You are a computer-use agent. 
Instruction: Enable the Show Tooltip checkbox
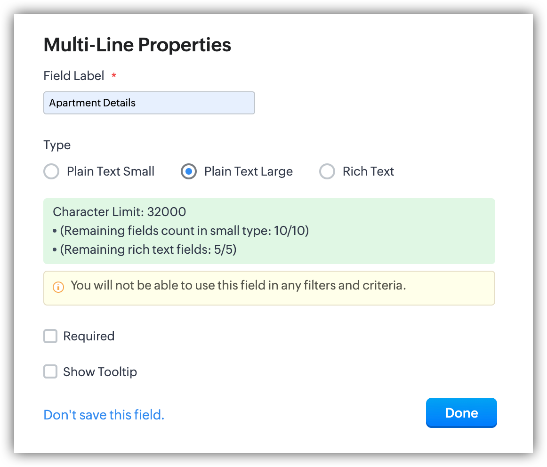(x=50, y=372)
